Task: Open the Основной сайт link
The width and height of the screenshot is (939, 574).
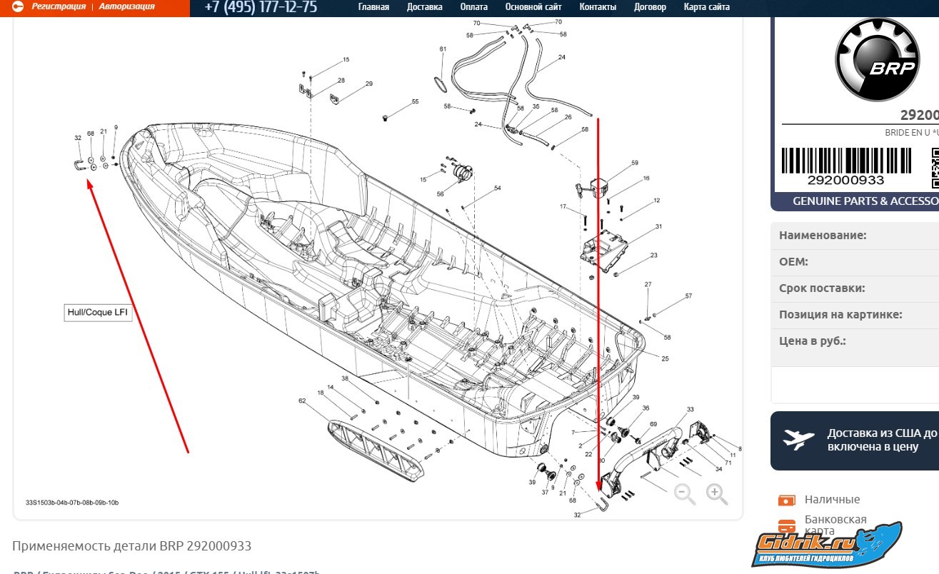Action: coord(533,7)
